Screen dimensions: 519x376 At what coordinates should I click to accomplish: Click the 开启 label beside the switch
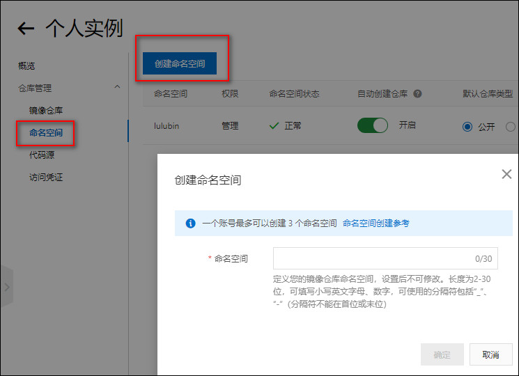pos(407,125)
